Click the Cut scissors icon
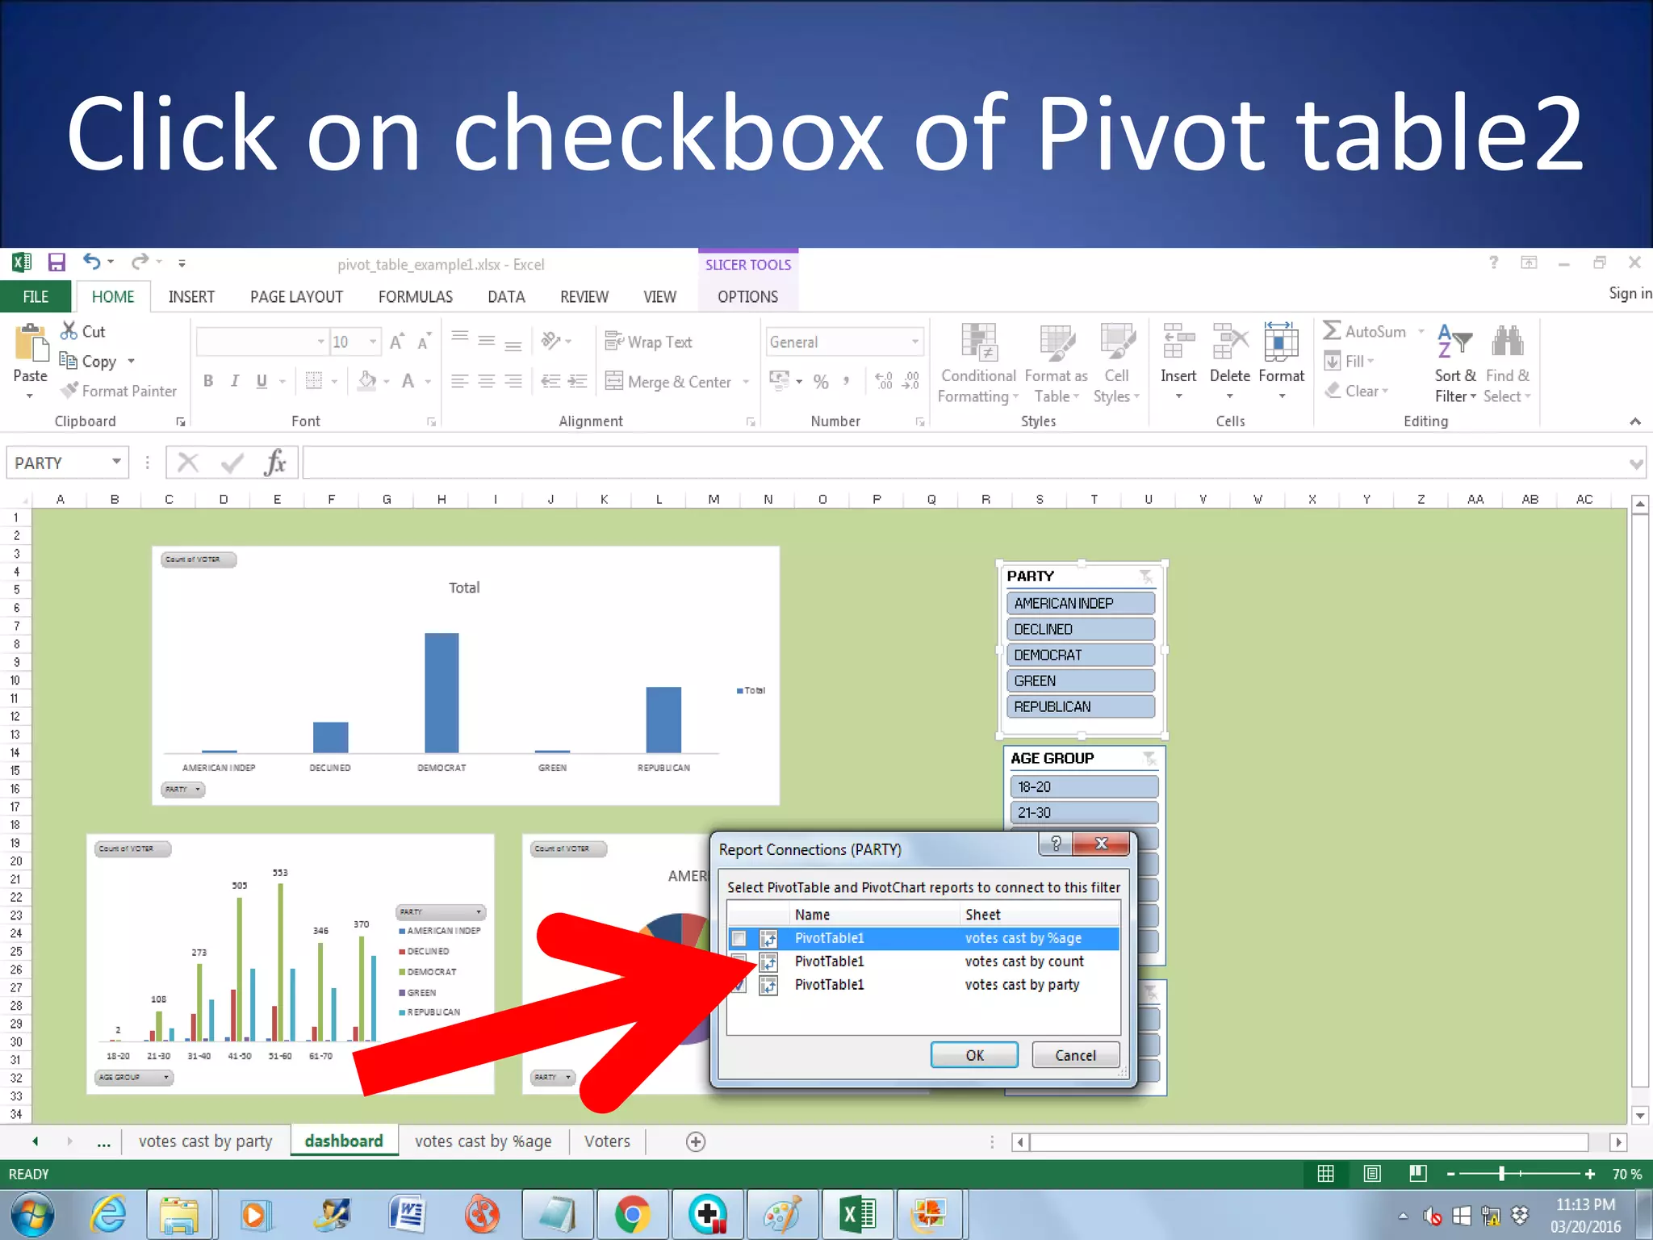The width and height of the screenshot is (1653, 1240). pyautogui.click(x=69, y=331)
